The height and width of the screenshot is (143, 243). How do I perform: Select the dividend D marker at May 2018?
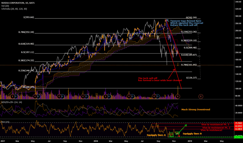[x=132, y=97]
